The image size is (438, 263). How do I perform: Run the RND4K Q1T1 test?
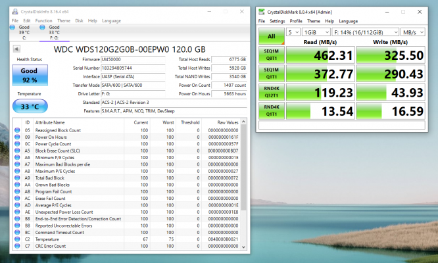tap(272, 111)
